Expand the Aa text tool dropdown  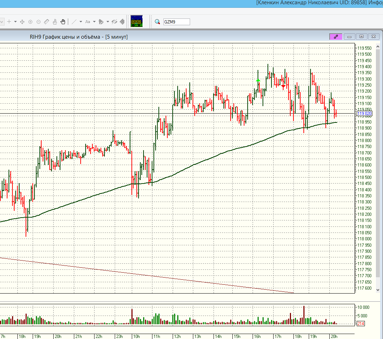click(94, 22)
